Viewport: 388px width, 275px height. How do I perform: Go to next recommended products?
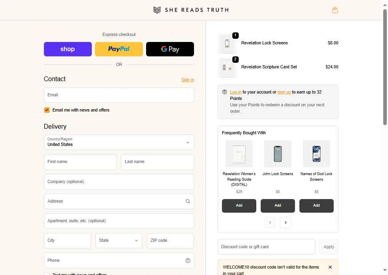(x=285, y=223)
